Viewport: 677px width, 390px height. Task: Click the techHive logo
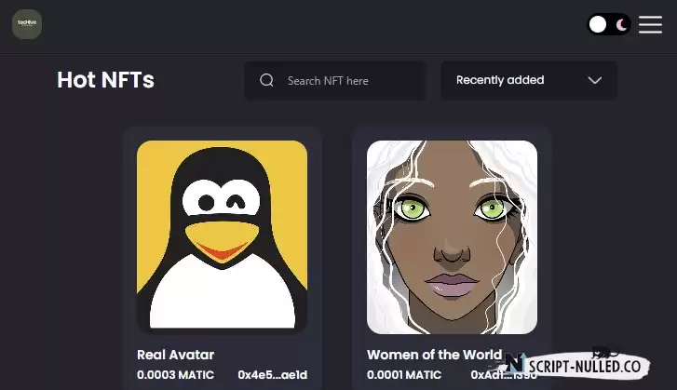coord(27,24)
